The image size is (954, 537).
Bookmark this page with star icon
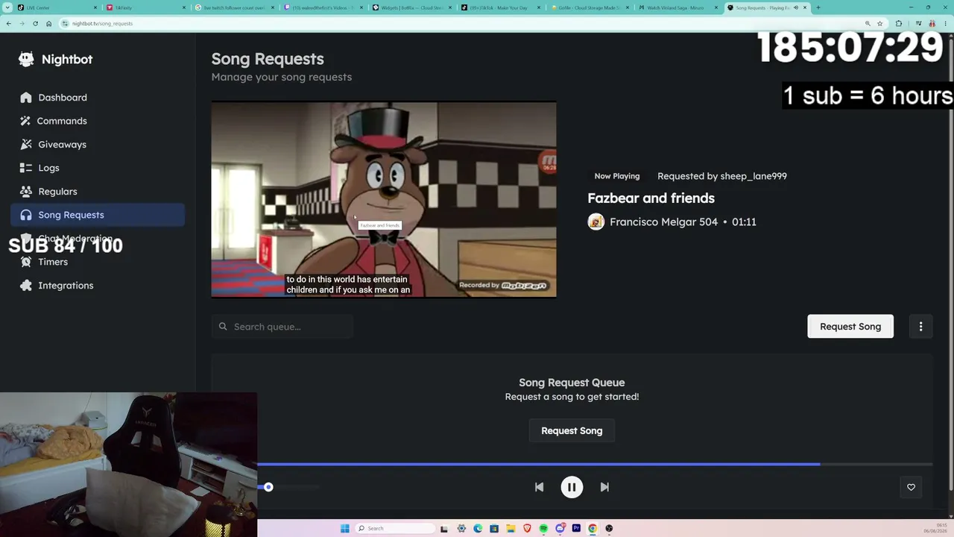[x=879, y=23]
